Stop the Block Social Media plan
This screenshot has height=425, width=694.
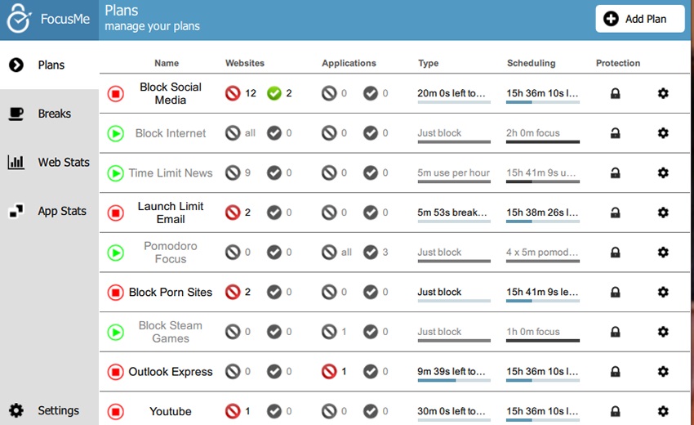pos(116,93)
